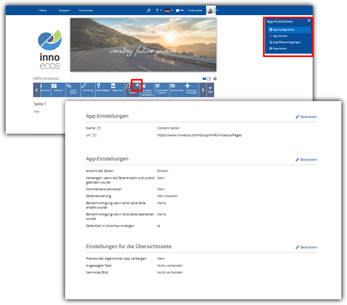Select the Verlinkung app tile

click(x=87, y=89)
